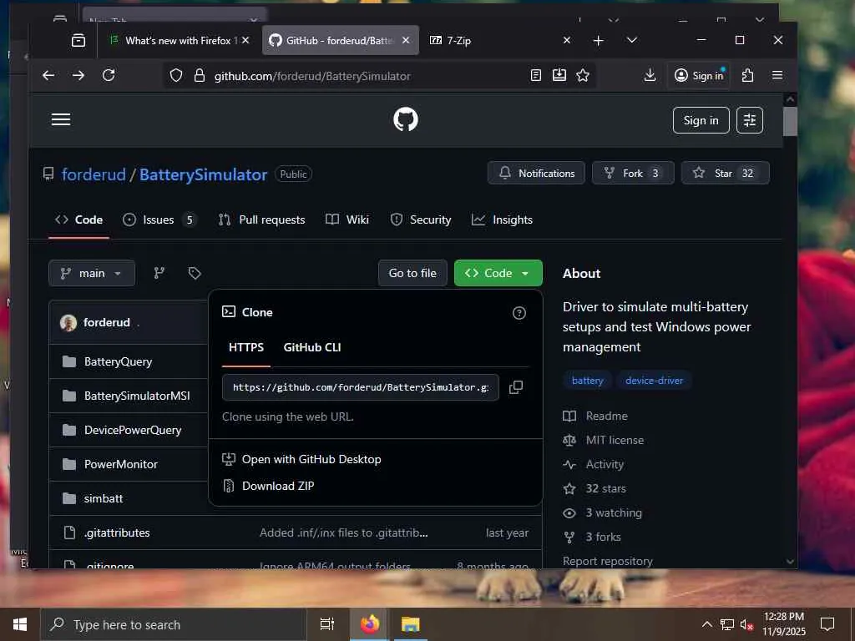Open GitHub appearance settings slider icon
Image resolution: width=855 pixels, height=641 pixels.
click(x=750, y=120)
